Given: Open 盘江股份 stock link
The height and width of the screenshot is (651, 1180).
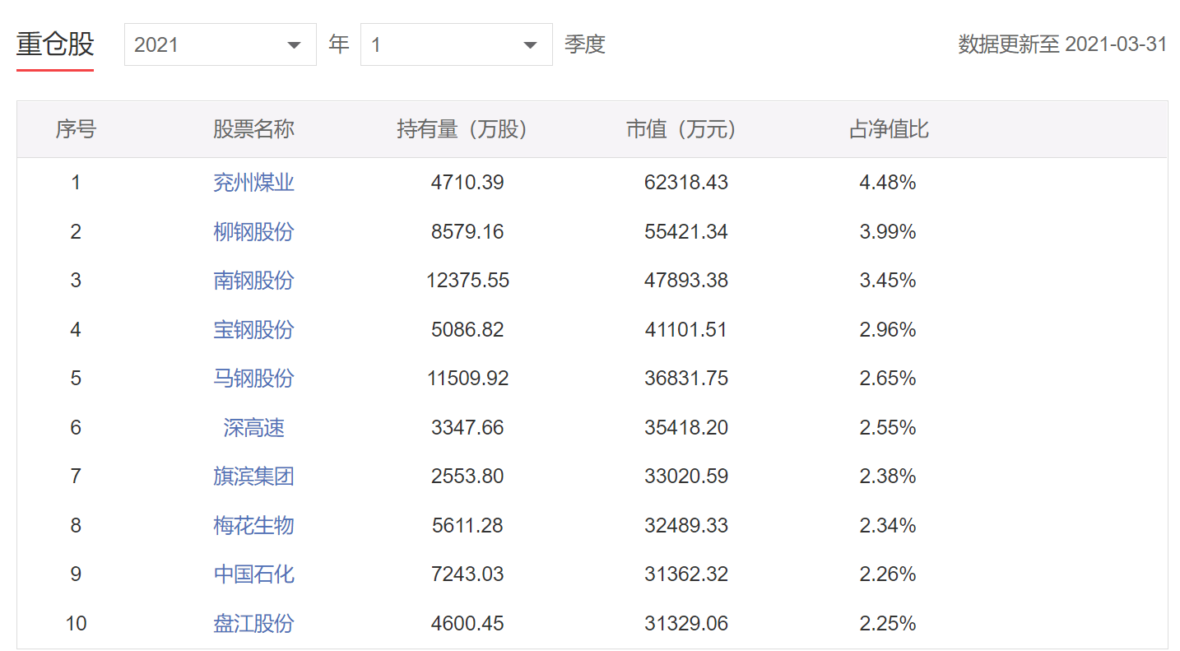Looking at the screenshot, I should 253,624.
